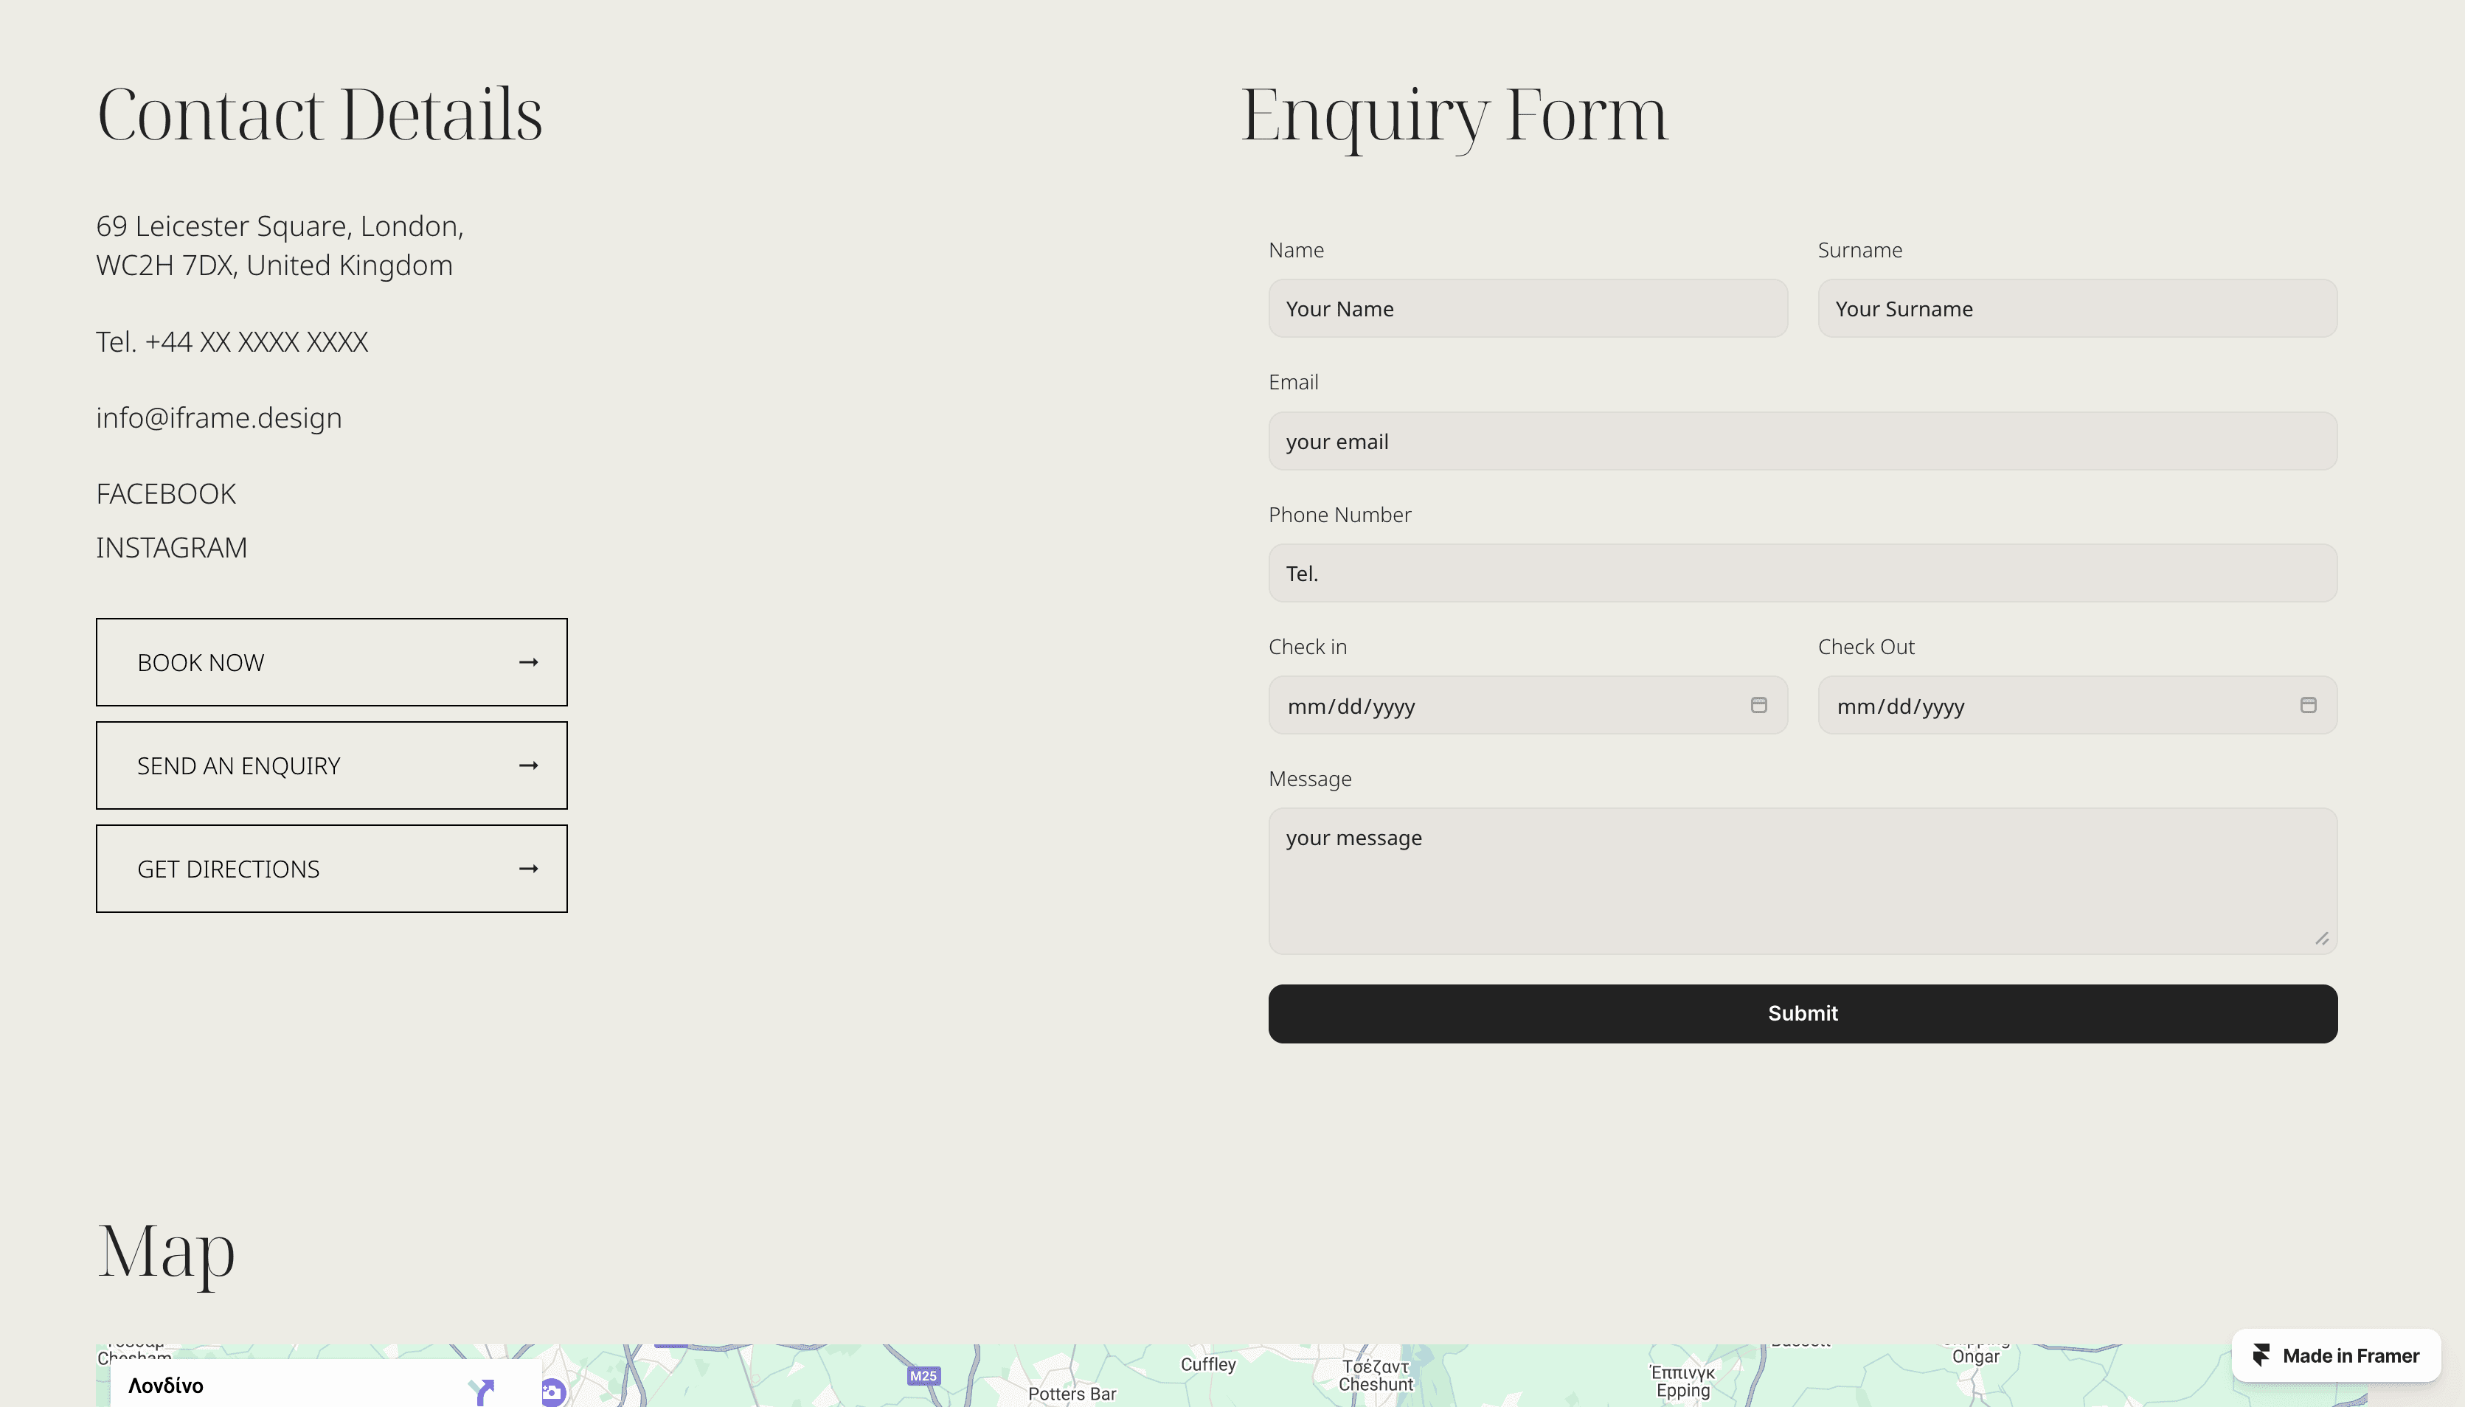Focus the Your Name input field

[1527, 309]
